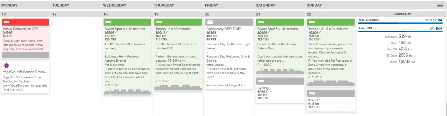Select bike icon on Tempo L3 - 3 x 24 card
This screenshot has height=116, width=447.
tap(312, 22)
